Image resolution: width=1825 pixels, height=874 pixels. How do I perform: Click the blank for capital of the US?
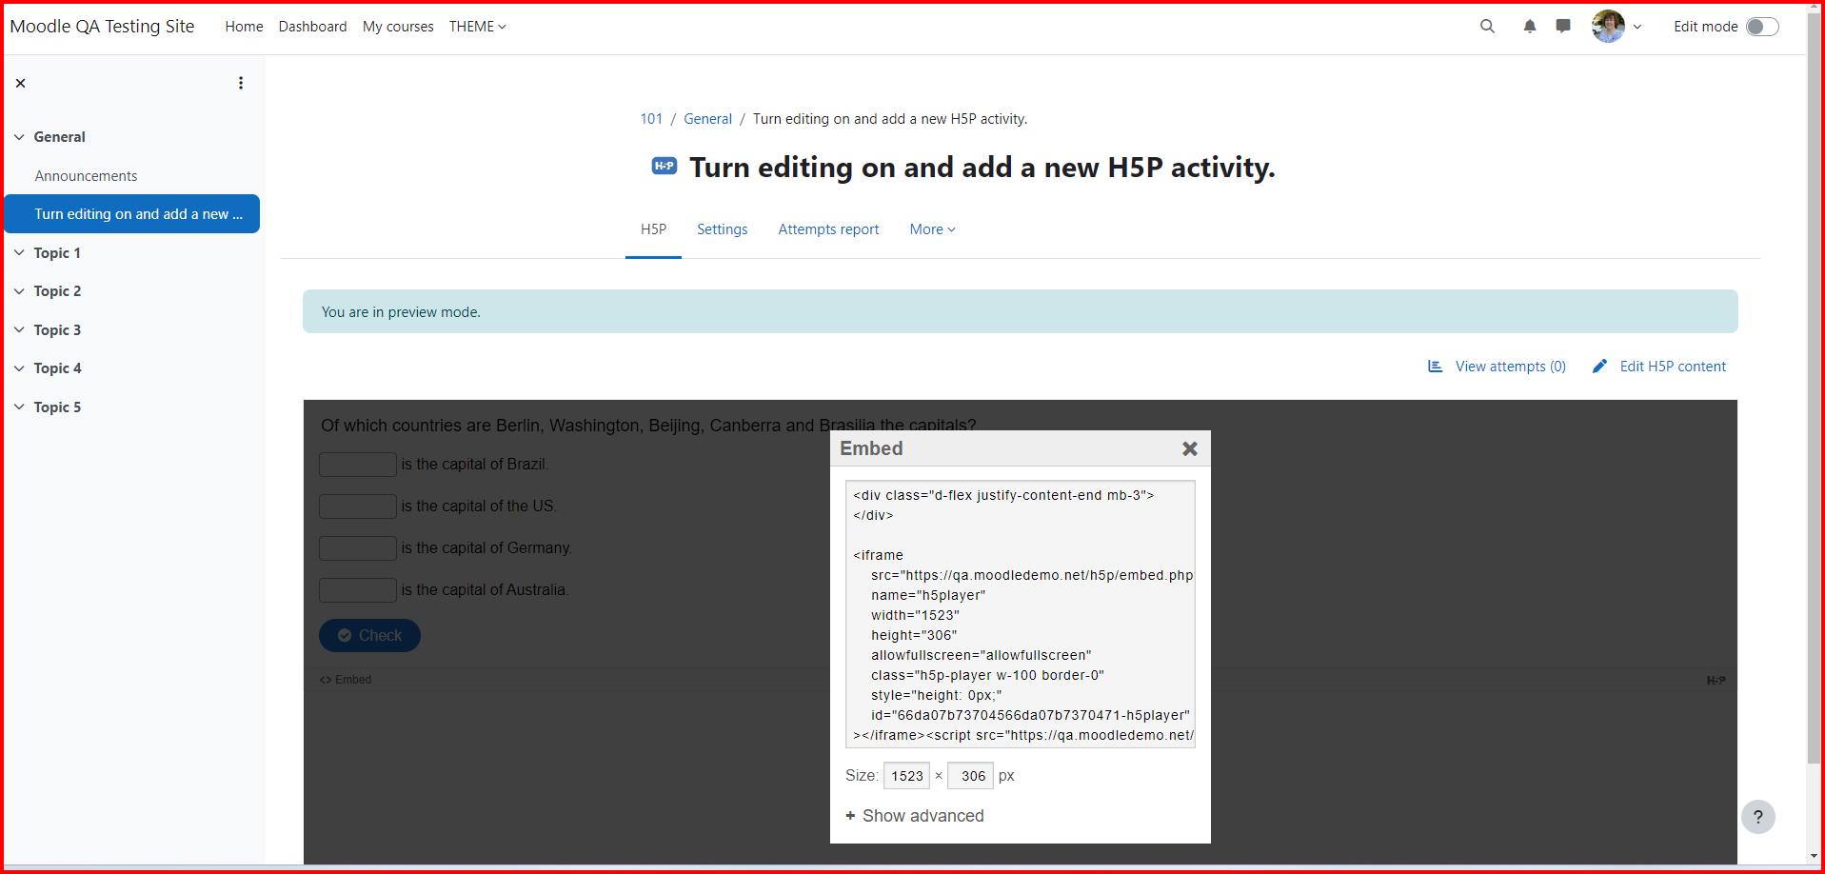click(358, 507)
